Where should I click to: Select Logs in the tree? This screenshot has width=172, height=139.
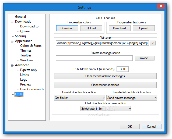[x=24, y=80]
